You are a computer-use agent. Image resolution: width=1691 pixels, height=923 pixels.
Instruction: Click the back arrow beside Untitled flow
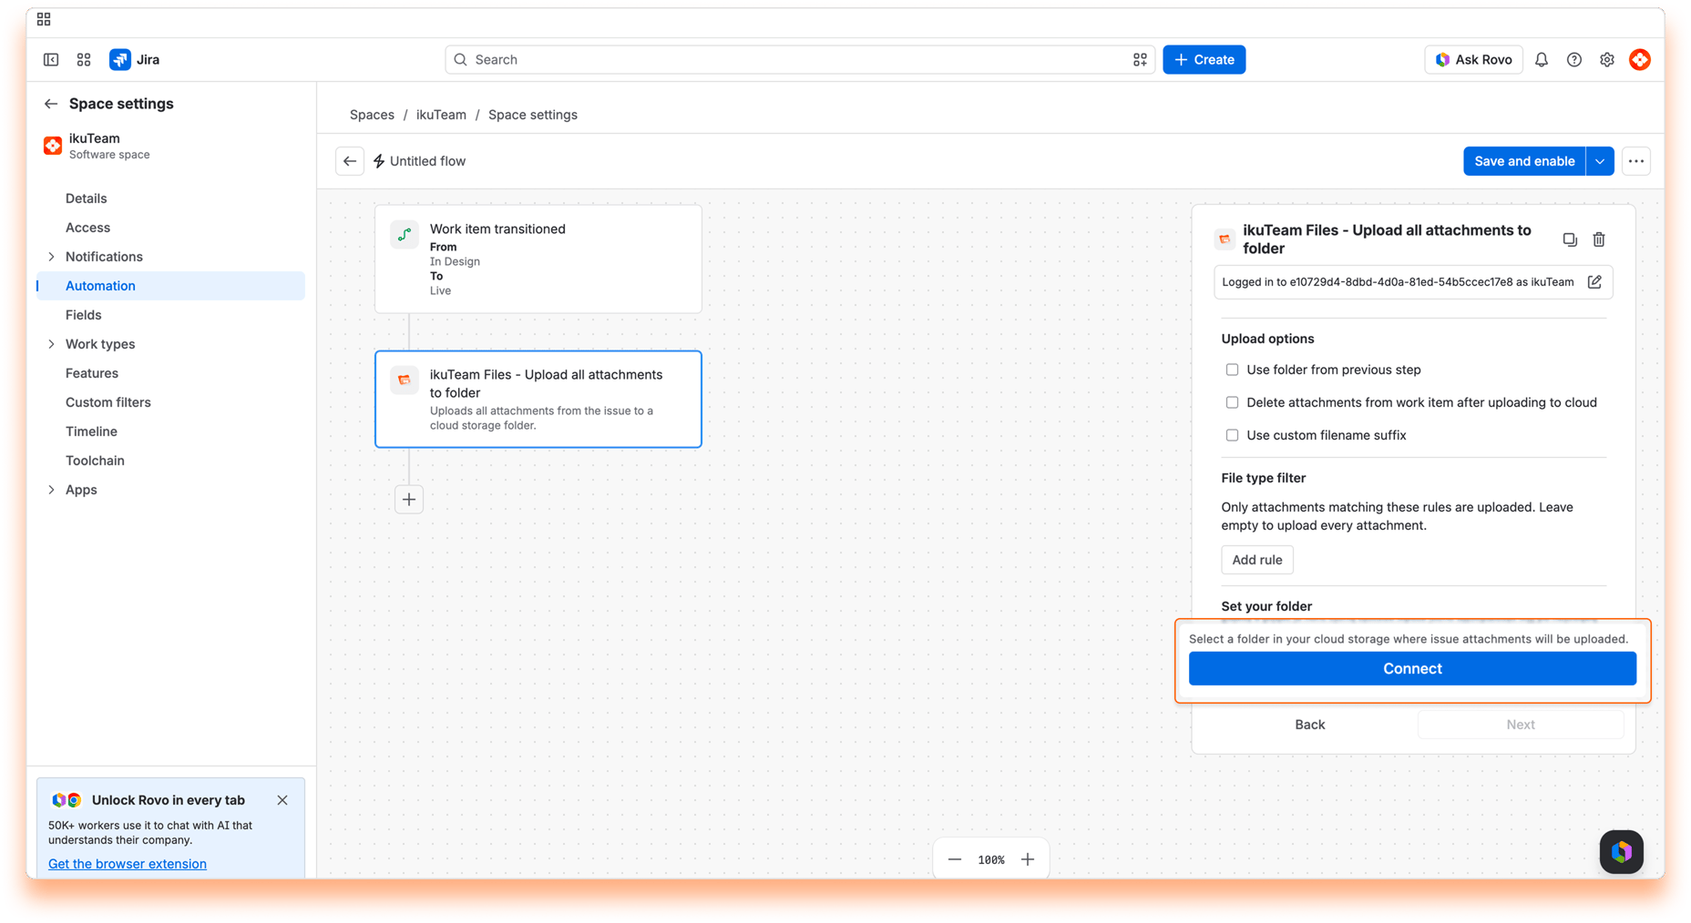(350, 161)
